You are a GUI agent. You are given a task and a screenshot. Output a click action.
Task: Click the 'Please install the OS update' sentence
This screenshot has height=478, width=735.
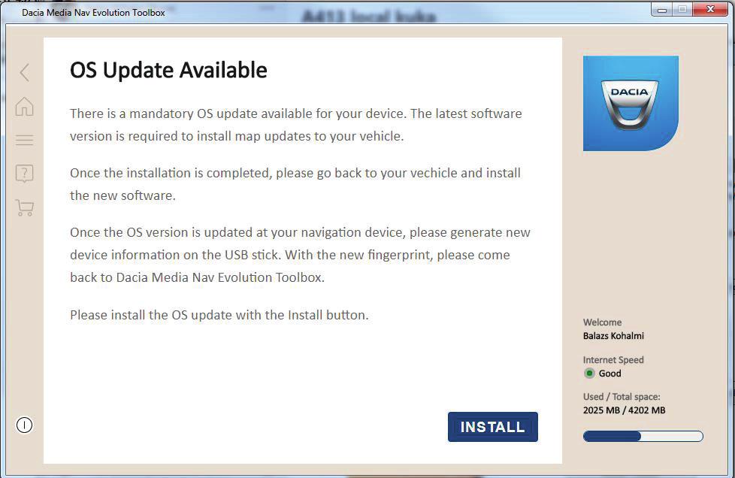click(219, 315)
